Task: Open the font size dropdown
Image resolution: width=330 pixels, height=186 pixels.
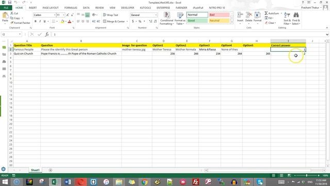Action: click(63, 15)
